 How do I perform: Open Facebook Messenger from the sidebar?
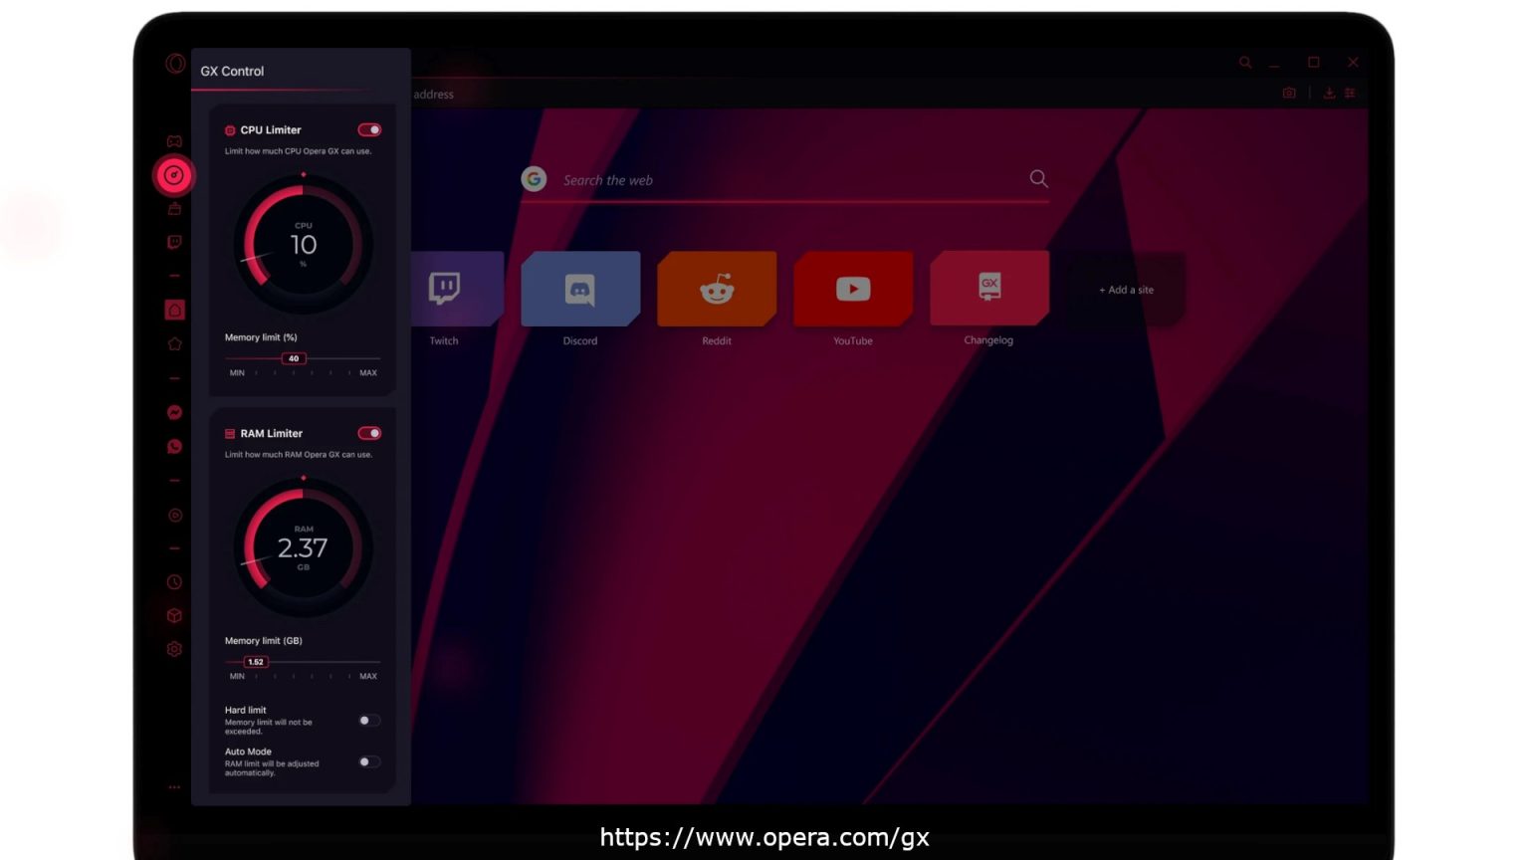coord(173,412)
